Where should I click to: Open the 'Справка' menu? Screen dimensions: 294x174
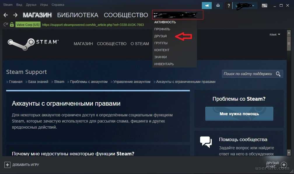[x=58, y=5]
